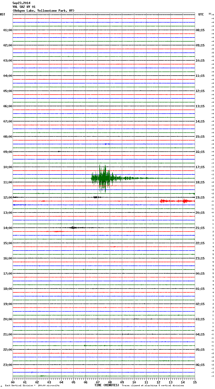Screen dimensions: 215x389
Task: Click the 23:00 MST hour label
Action: click(8, 365)
